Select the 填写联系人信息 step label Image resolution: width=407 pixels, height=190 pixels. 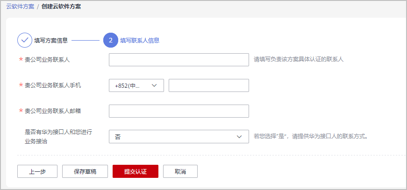(140, 40)
